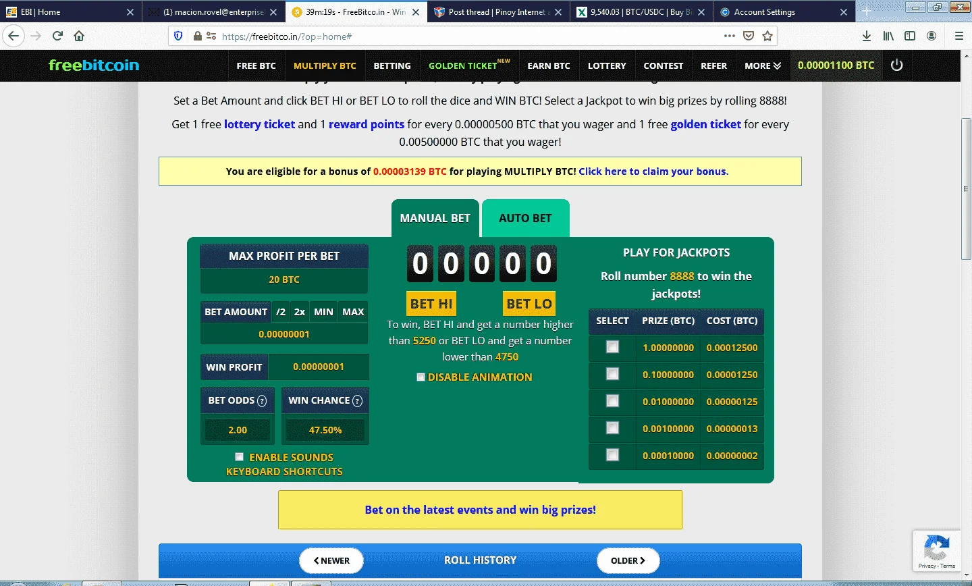This screenshot has height=586, width=972.
Task: Click the BET LO button
Action: tap(529, 304)
